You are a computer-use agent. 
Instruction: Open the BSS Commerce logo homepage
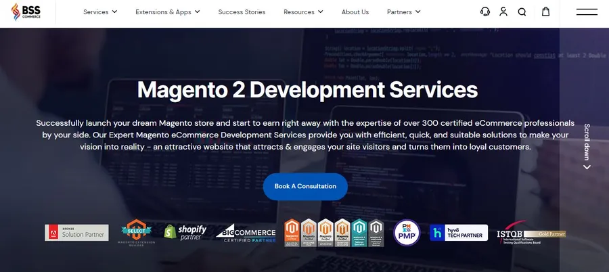(26, 12)
